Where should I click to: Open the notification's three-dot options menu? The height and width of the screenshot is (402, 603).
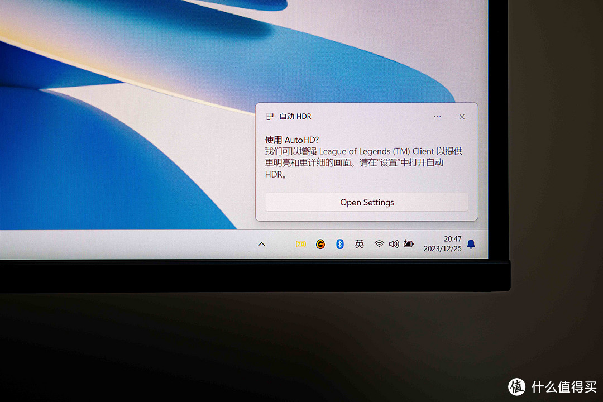click(437, 117)
